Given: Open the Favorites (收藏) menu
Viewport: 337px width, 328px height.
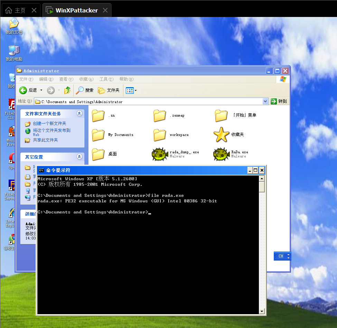Looking at the screenshot, I should [x=86, y=79].
